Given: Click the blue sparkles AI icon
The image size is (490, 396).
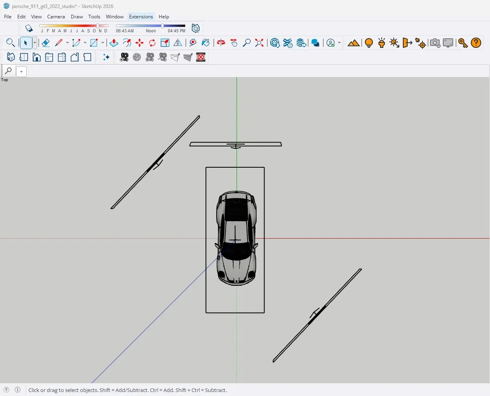Looking at the screenshot, I should pos(106,57).
